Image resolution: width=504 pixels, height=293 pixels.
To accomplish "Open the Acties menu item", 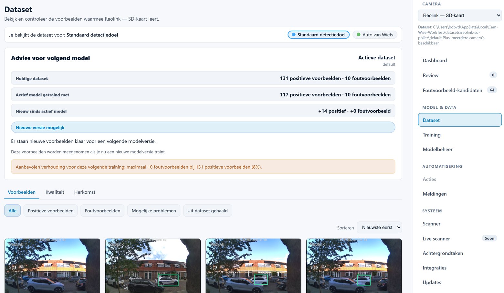I will click(x=460, y=179).
